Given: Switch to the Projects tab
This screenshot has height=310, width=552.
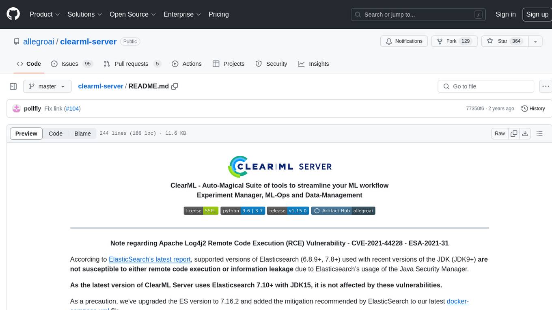Looking at the screenshot, I should pyautogui.click(x=229, y=64).
